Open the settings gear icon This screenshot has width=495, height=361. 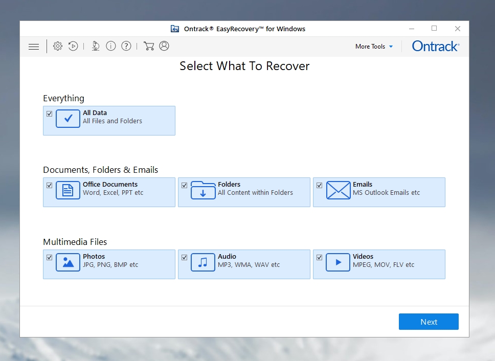click(58, 47)
